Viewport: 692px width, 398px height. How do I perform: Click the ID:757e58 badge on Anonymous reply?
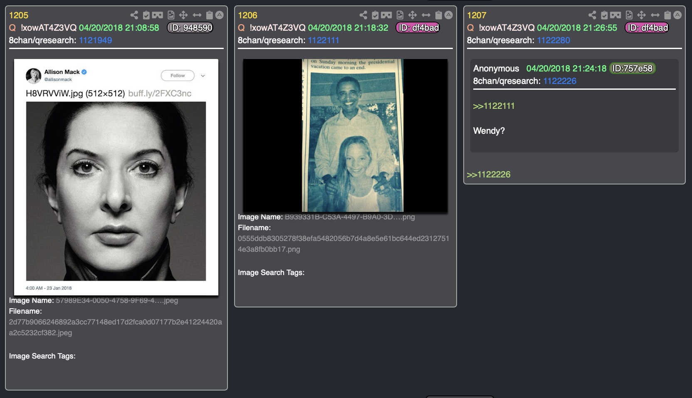point(633,69)
